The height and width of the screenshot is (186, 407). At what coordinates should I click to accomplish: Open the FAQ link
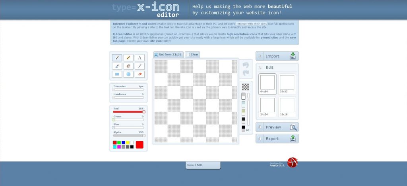[199, 165]
